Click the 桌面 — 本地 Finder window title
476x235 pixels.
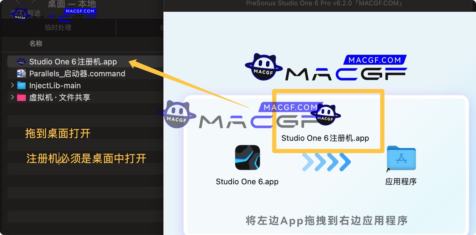(72, 4)
